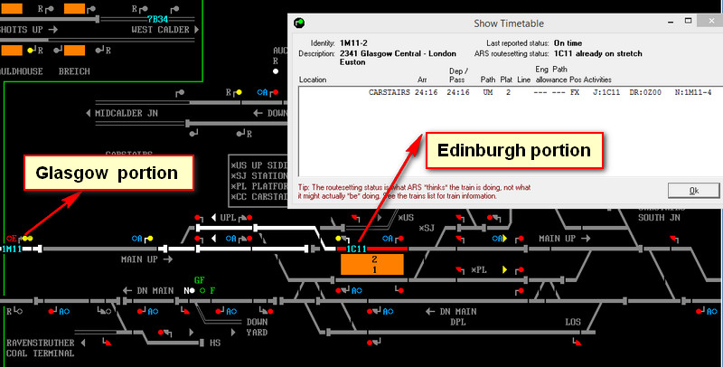Screen dimensions: 723x367
Task: Click the DOWN YARD label
Action: (x=258, y=327)
